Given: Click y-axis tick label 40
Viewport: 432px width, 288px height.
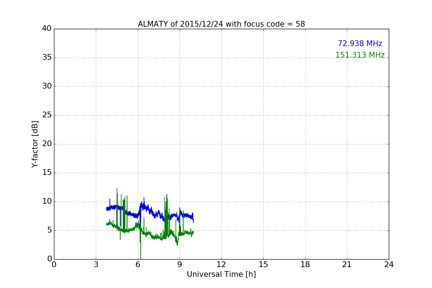Looking at the screenshot, I should (x=47, y=29).
